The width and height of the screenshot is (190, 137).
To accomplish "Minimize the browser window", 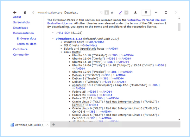I will (x=156, y=12).
